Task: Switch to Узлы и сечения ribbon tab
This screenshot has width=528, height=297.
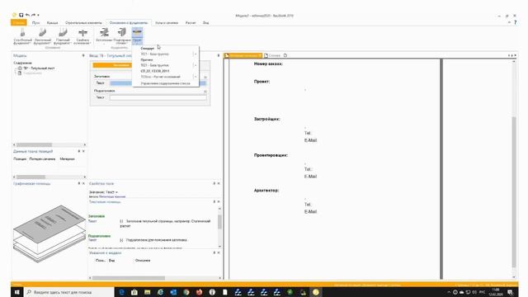Action: pyautogui.click(x=167, y=22)
